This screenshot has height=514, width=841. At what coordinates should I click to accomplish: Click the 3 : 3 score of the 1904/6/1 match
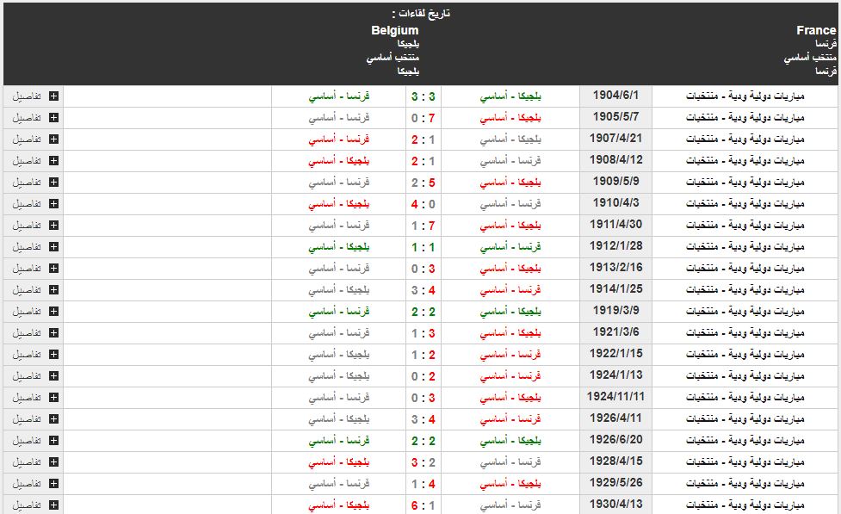click(x=424, y=96)
